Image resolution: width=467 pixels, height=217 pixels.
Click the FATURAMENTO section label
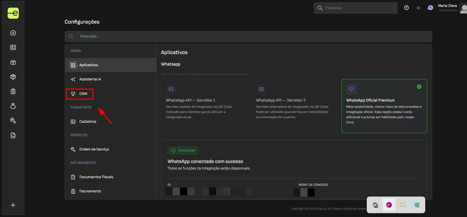pyautogui.click(x=83, y=163)
